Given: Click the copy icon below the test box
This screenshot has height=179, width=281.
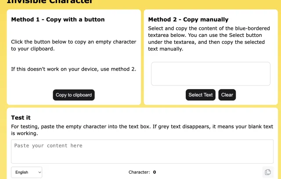Looking at the screenshot, I should tap(268, 172).
